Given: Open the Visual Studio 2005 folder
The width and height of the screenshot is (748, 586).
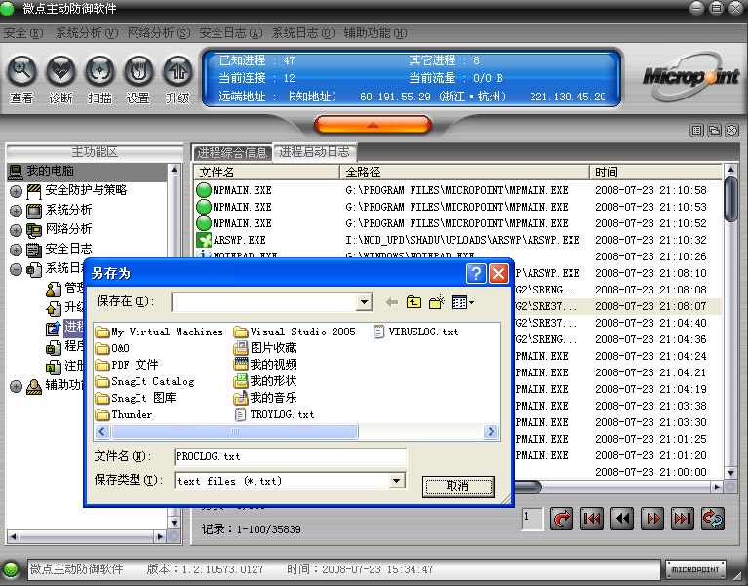Looking at the screenshot, I should pyautogui.click(x=295, y=332).
